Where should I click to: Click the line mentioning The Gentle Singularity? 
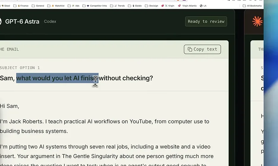pos(107,156)
